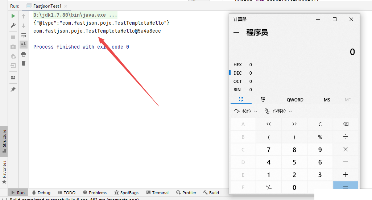Viewport: 372px width, 200px height.
Task: Open the Structure side panel
Action: (4, 141)
